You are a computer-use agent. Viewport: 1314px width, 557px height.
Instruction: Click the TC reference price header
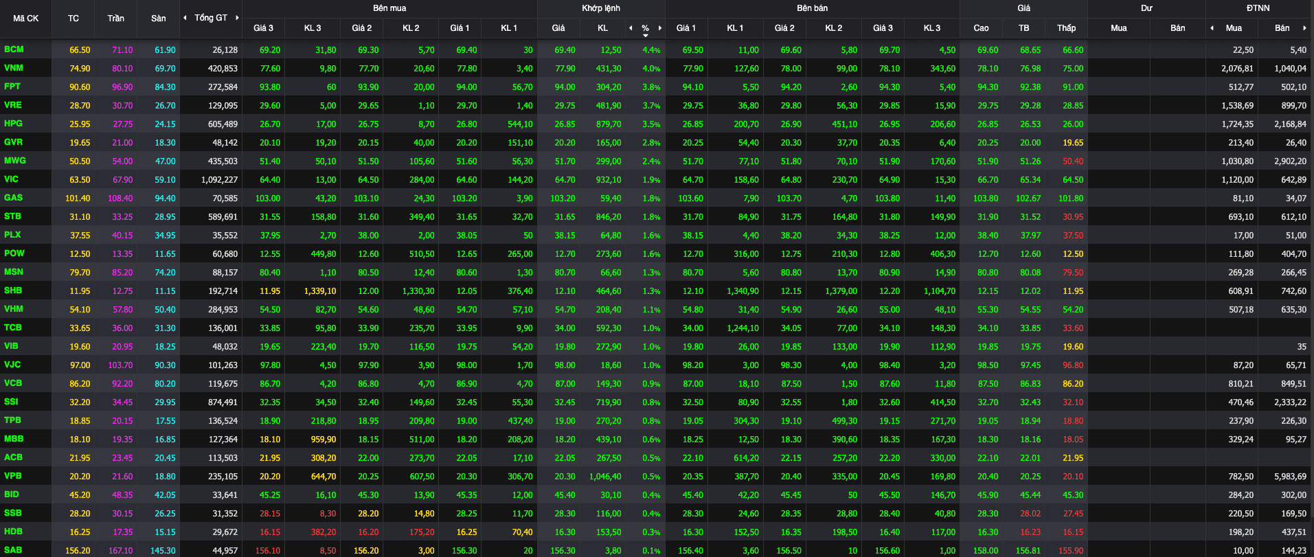[73, 19]
